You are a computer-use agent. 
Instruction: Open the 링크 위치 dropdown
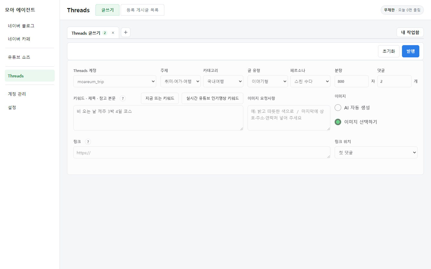click(x=376, y=152)
